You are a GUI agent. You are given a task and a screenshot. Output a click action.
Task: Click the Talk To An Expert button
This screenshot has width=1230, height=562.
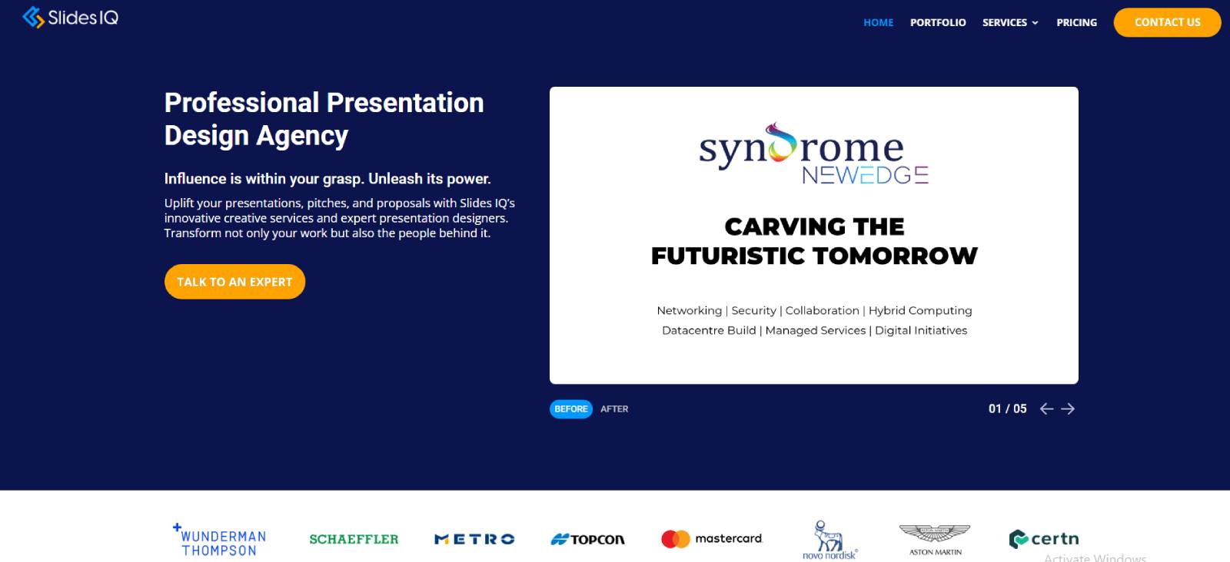[x=234, y=282]
